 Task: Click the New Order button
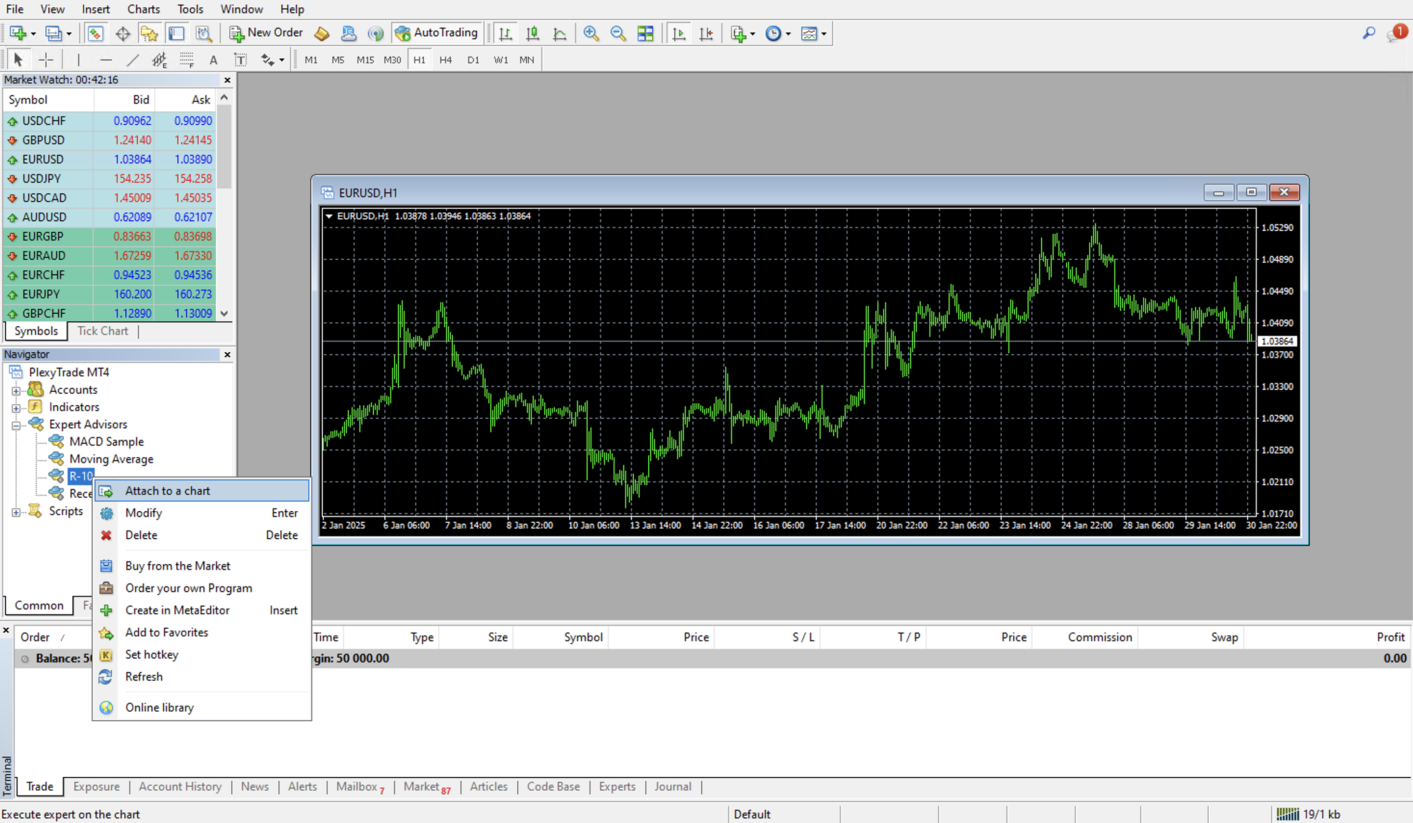266,33
